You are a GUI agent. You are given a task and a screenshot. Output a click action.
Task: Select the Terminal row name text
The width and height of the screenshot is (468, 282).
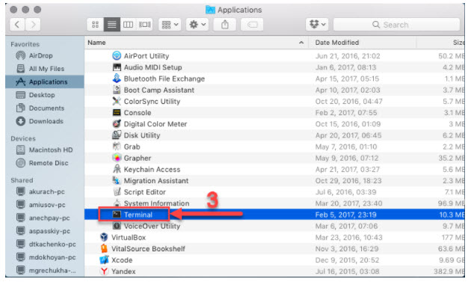[138, 215]
